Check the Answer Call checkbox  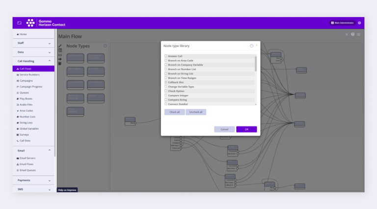(x=166, y=56)
